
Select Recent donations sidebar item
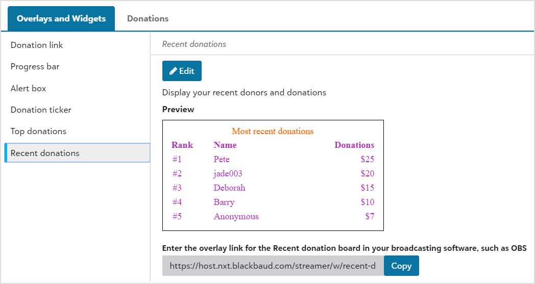pyautogui.click(x=45, y=153)
